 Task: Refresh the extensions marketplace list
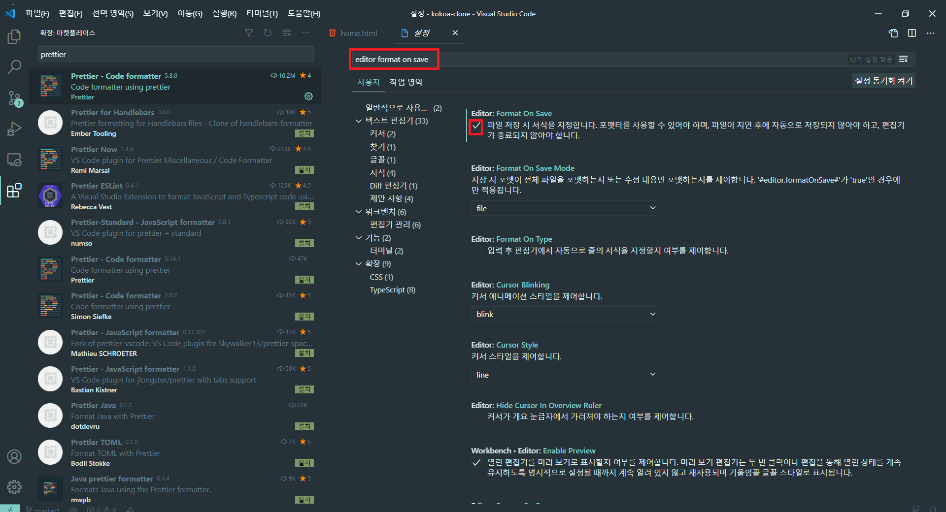point(268,33)
